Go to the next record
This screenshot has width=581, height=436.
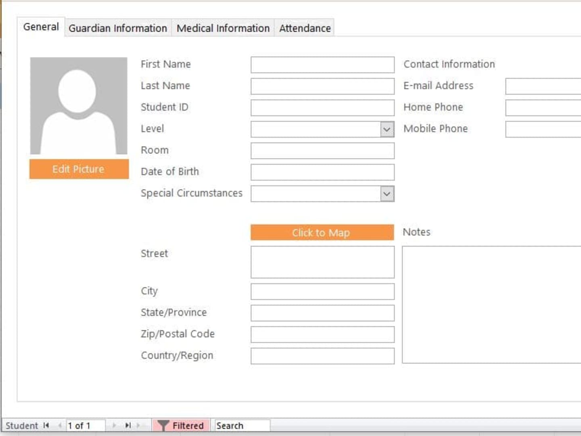(114, 426)
